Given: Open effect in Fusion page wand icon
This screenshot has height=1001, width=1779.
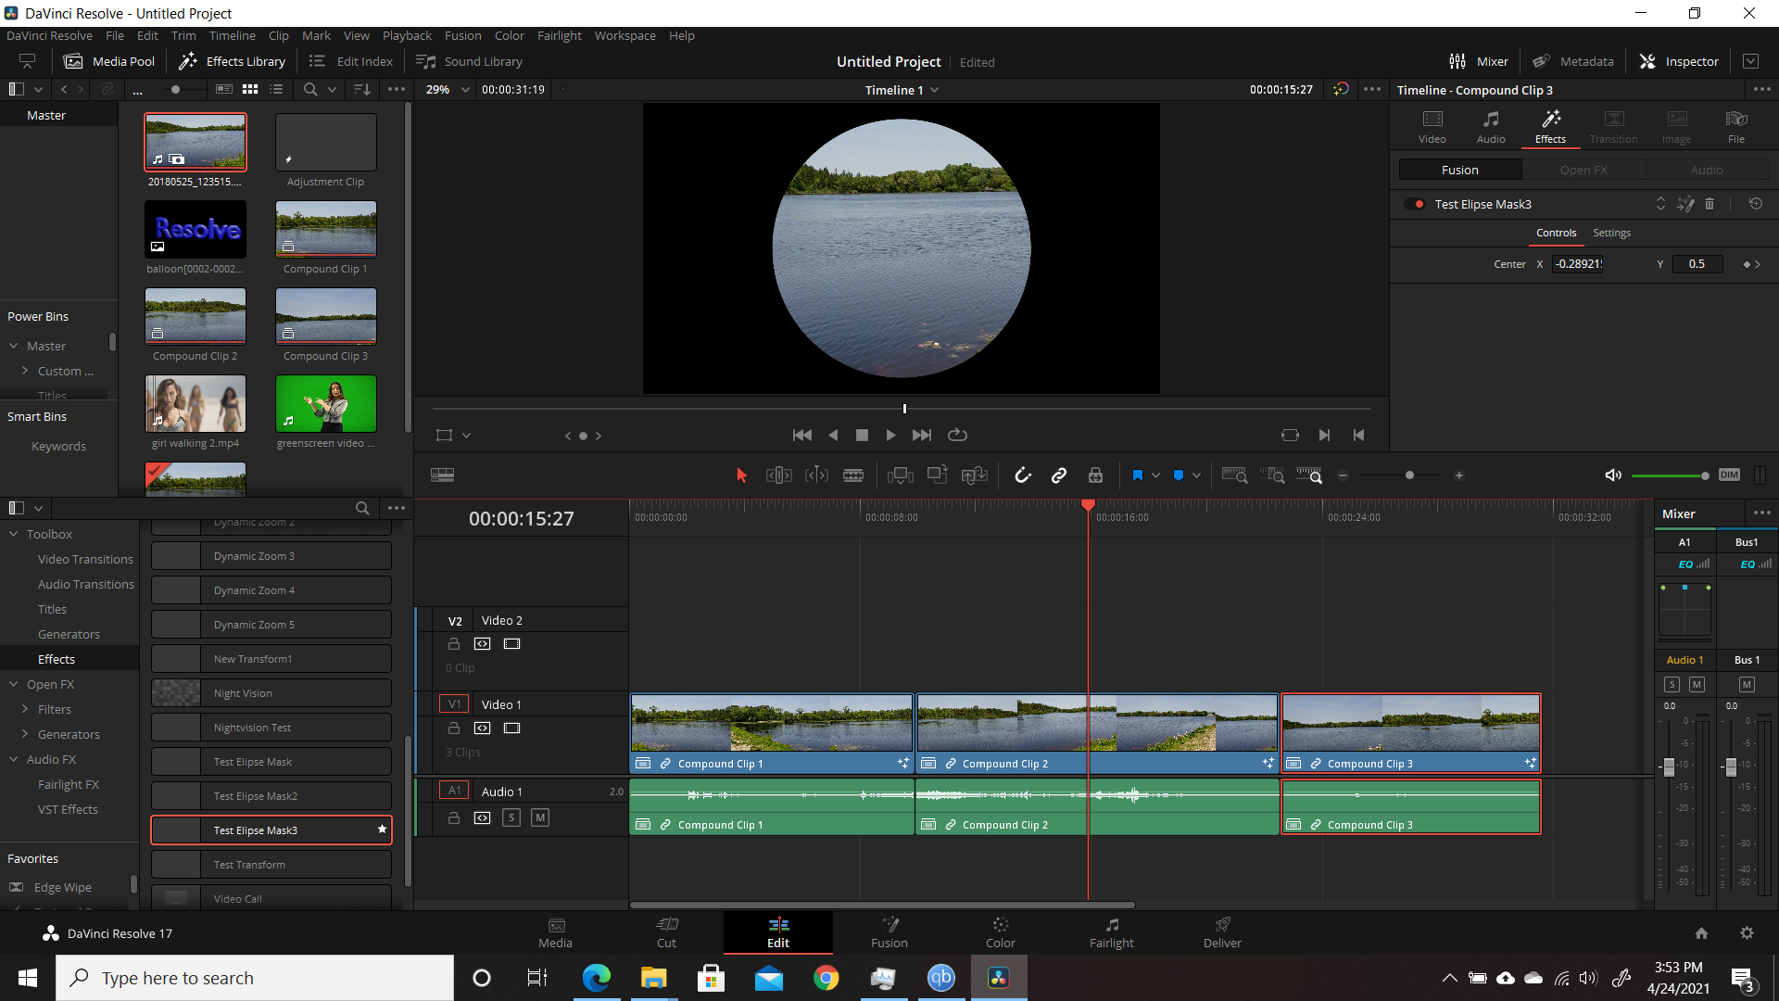Looking at the screenshot, I should [x=1685, y=204].
